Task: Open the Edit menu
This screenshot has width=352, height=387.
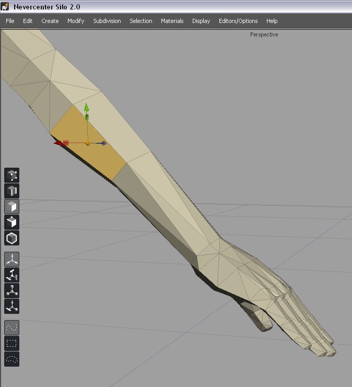Action: 28,21
